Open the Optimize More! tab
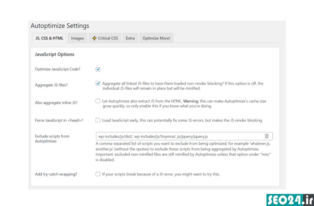The height and width of the screenshot is (206, 314). click(x=156, y=38)
